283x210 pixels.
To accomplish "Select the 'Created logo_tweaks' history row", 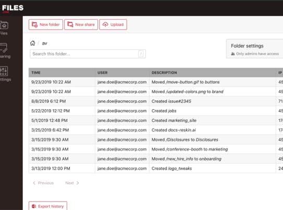I will [156, 168].
